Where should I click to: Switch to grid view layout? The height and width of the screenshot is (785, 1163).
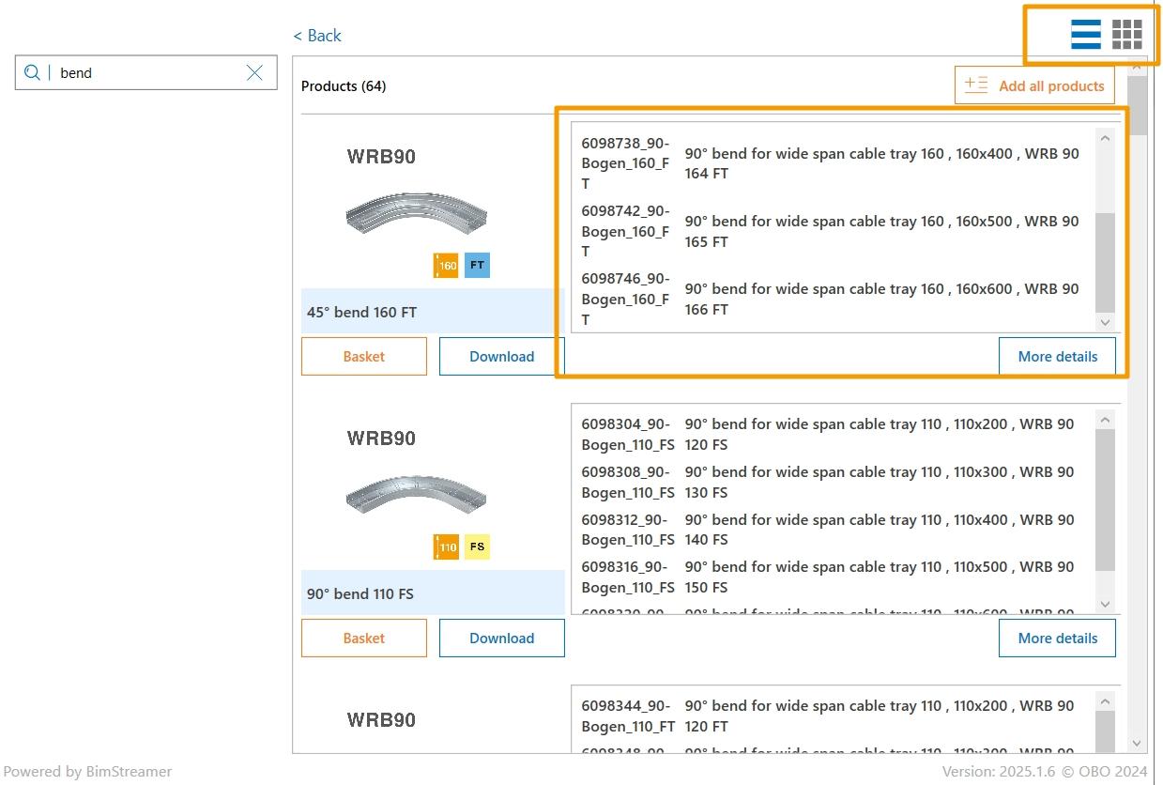click(1126, 35)
